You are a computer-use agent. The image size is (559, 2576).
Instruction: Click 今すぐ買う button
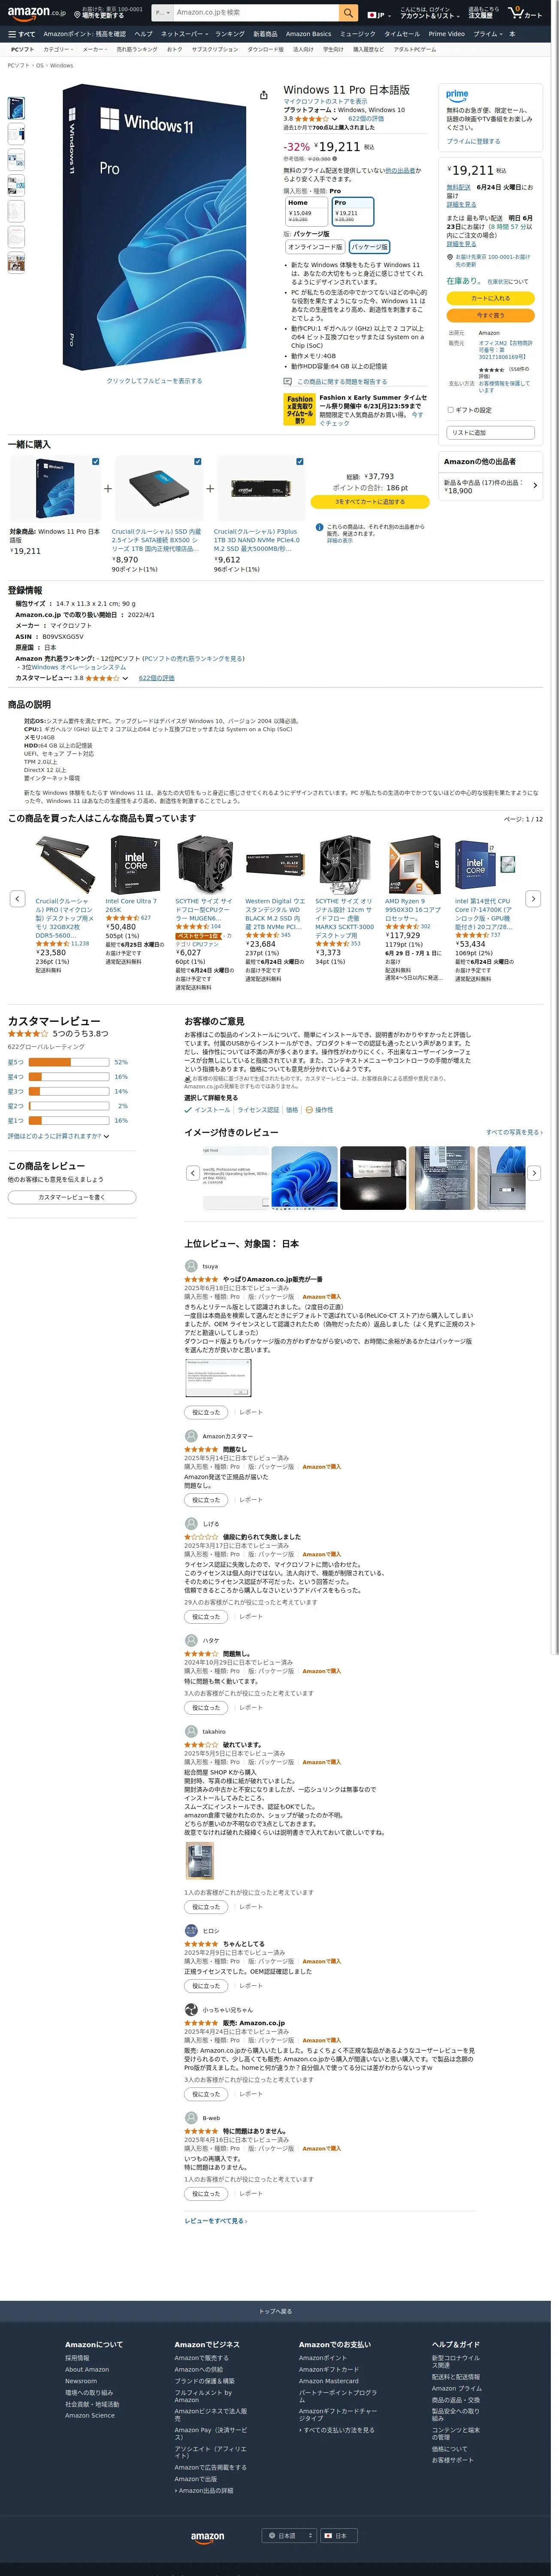click(490, 315)
